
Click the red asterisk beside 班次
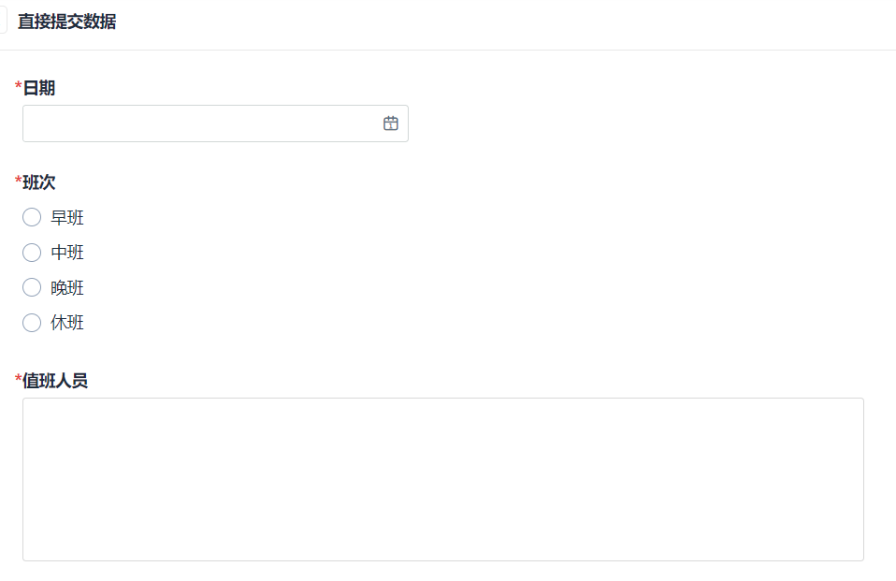(x=19, y=182)
